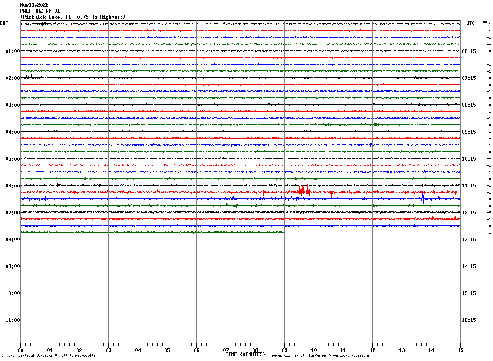Click the "Pickwick Lake, AL, 0.75 Hz Highpass" subtitle
The image size is (493, 361).
(x=73, y=17)
